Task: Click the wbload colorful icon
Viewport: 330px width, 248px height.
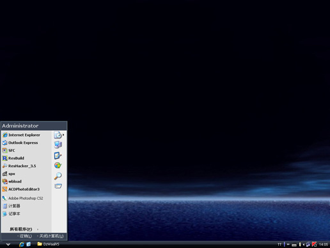Action: point(5,181)
